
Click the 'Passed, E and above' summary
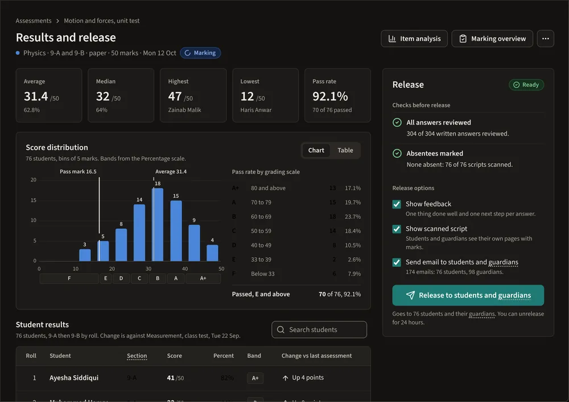[x=296, y=295]
